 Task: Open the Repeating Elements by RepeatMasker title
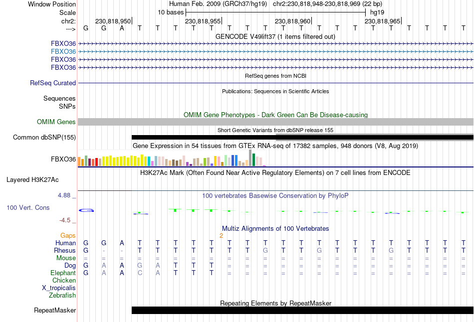(x=275, y=303)
